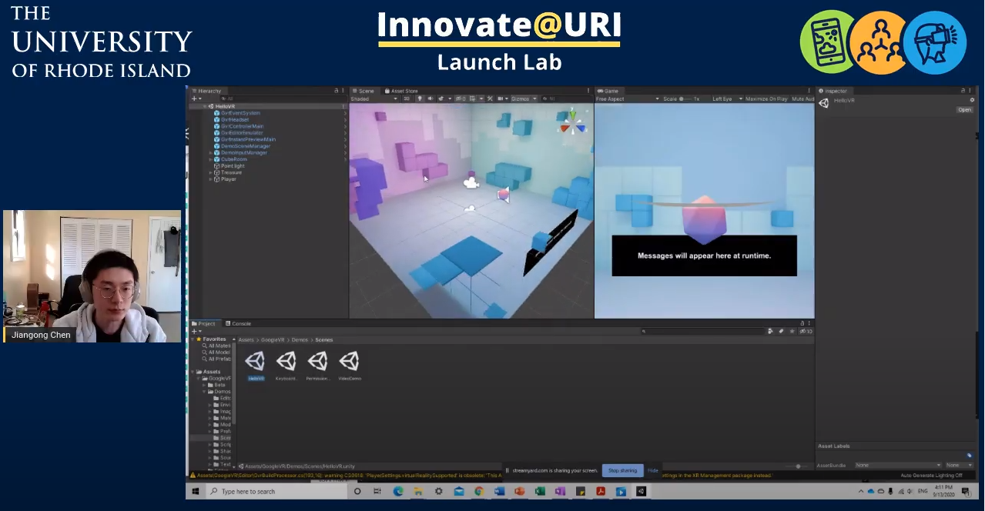Click the Hierarchy create plus button
The image size is (985, 511).
(x=196, y=99)
